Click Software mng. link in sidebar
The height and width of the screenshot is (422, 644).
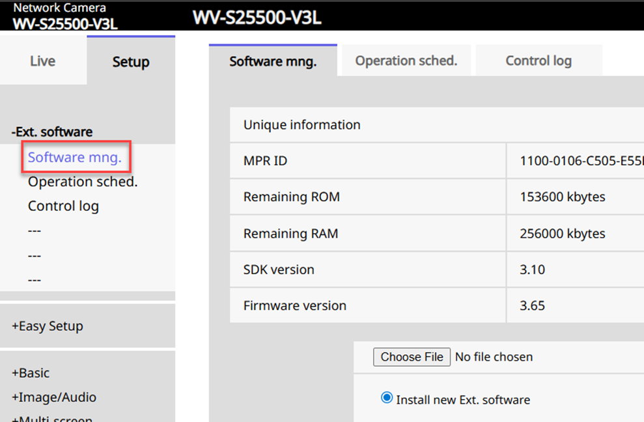tap(74, 158)
